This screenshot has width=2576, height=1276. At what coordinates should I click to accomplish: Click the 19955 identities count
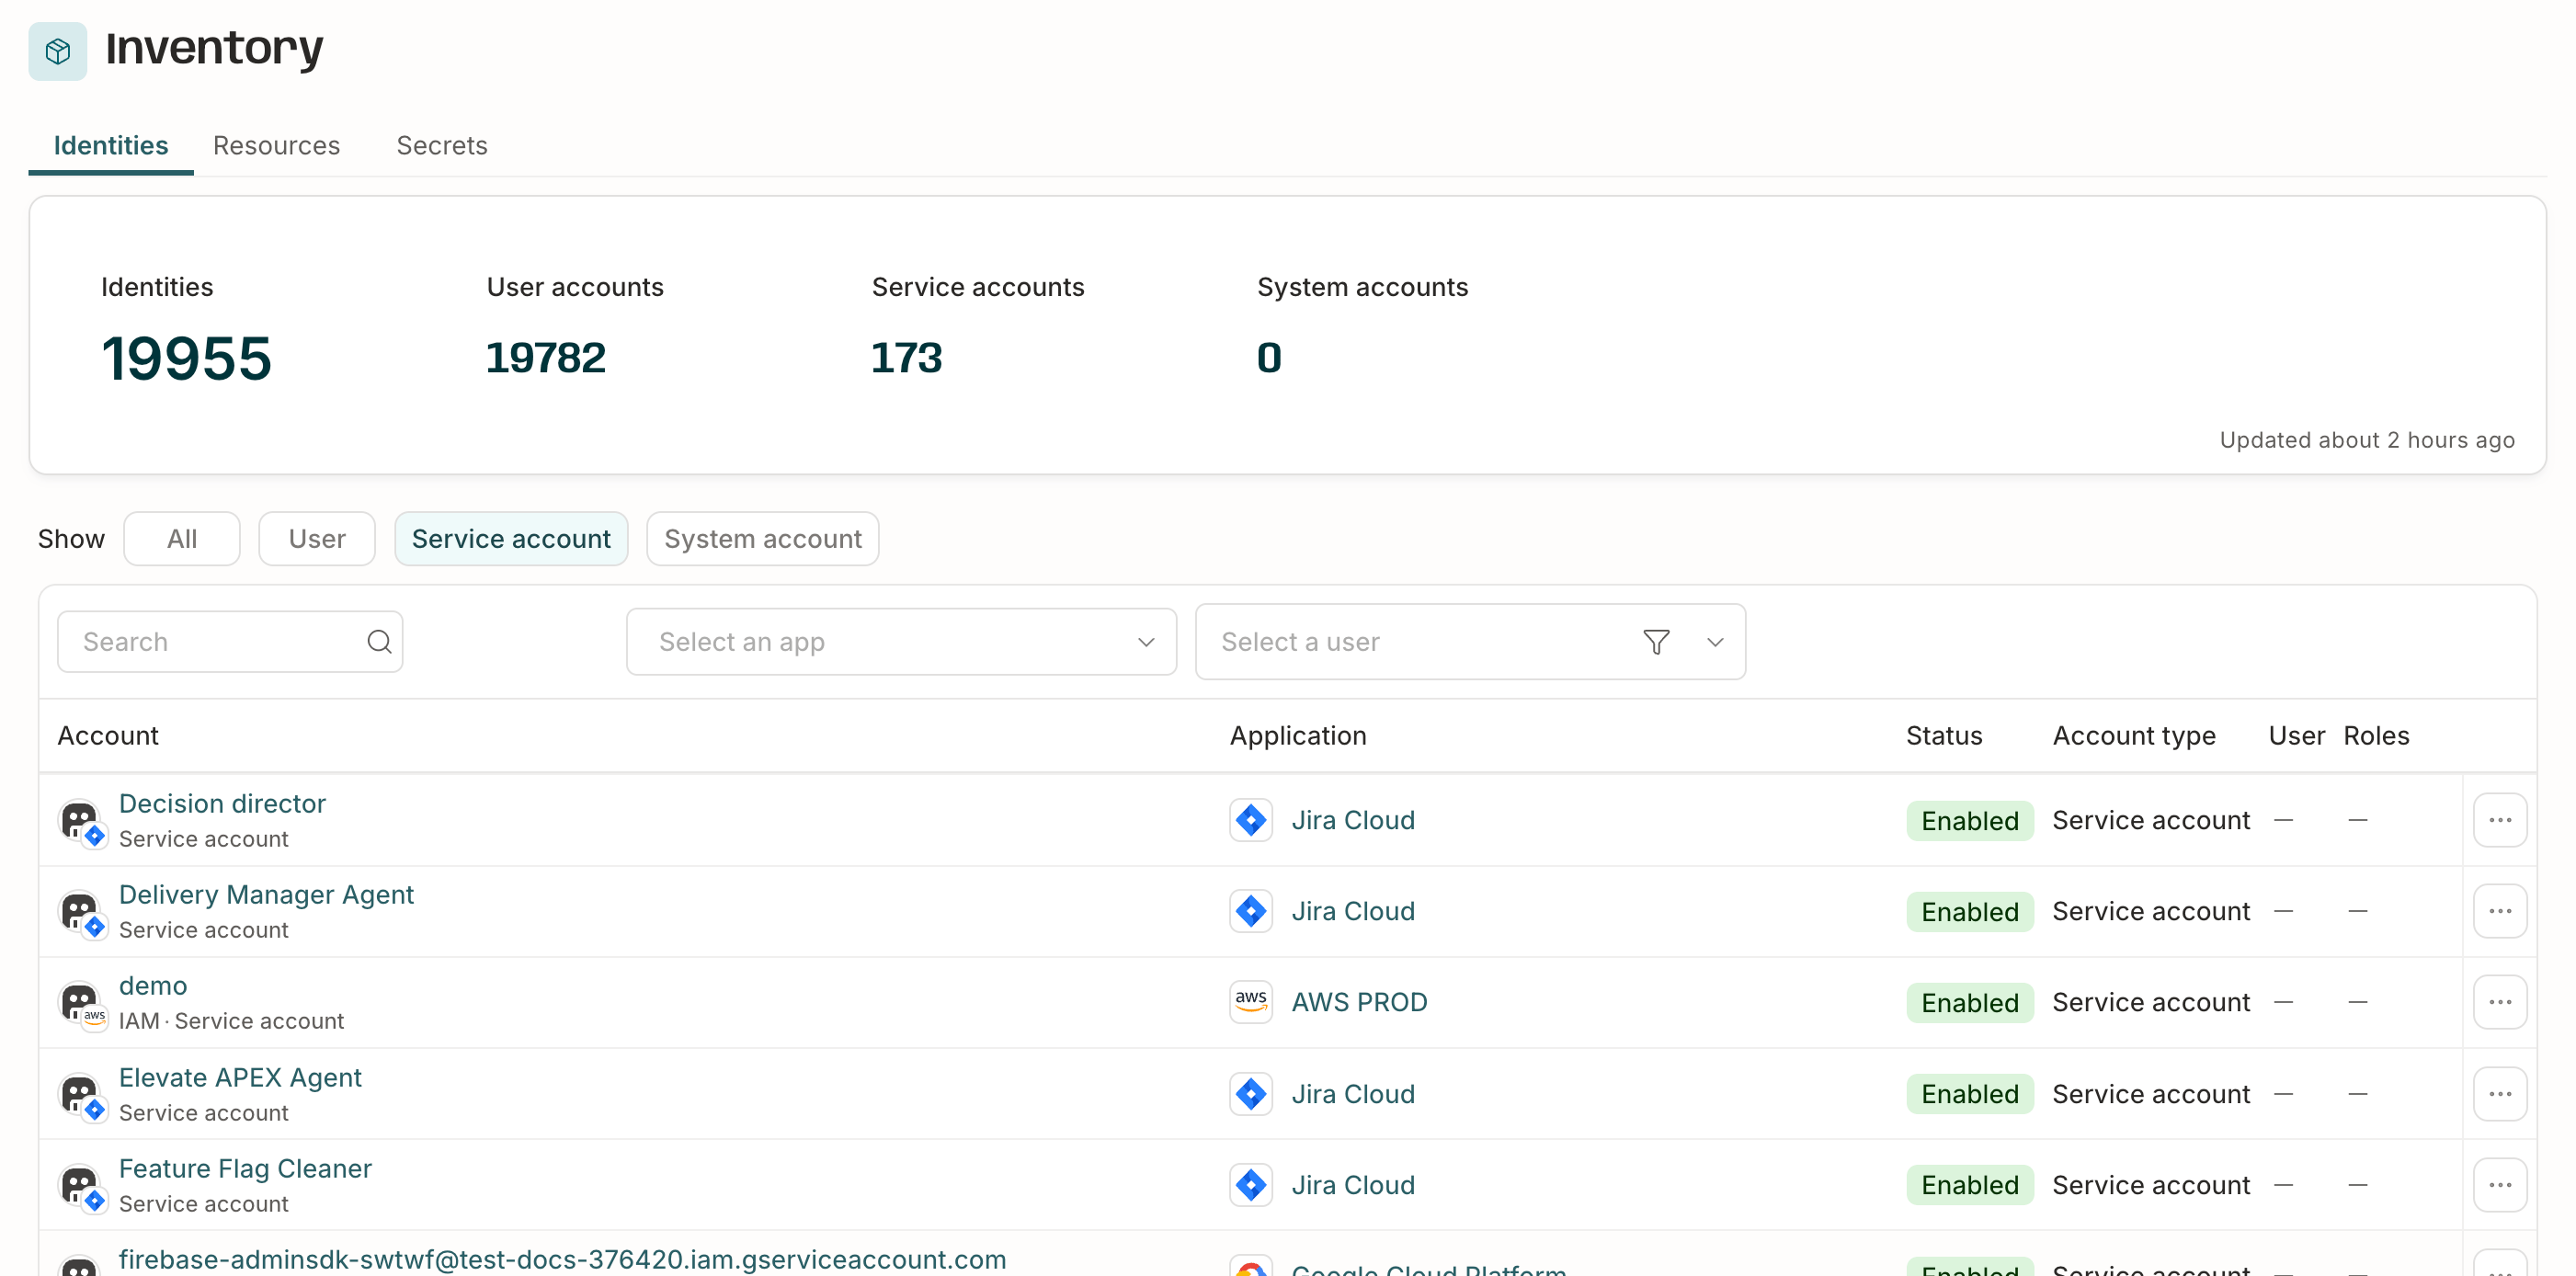pyautogui.click(x=186, y=358)
